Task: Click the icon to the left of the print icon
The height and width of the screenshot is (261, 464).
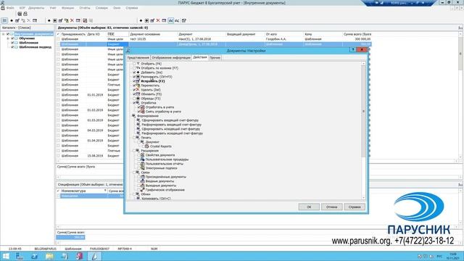Action: pyautogui.click(x=20, y=14)
